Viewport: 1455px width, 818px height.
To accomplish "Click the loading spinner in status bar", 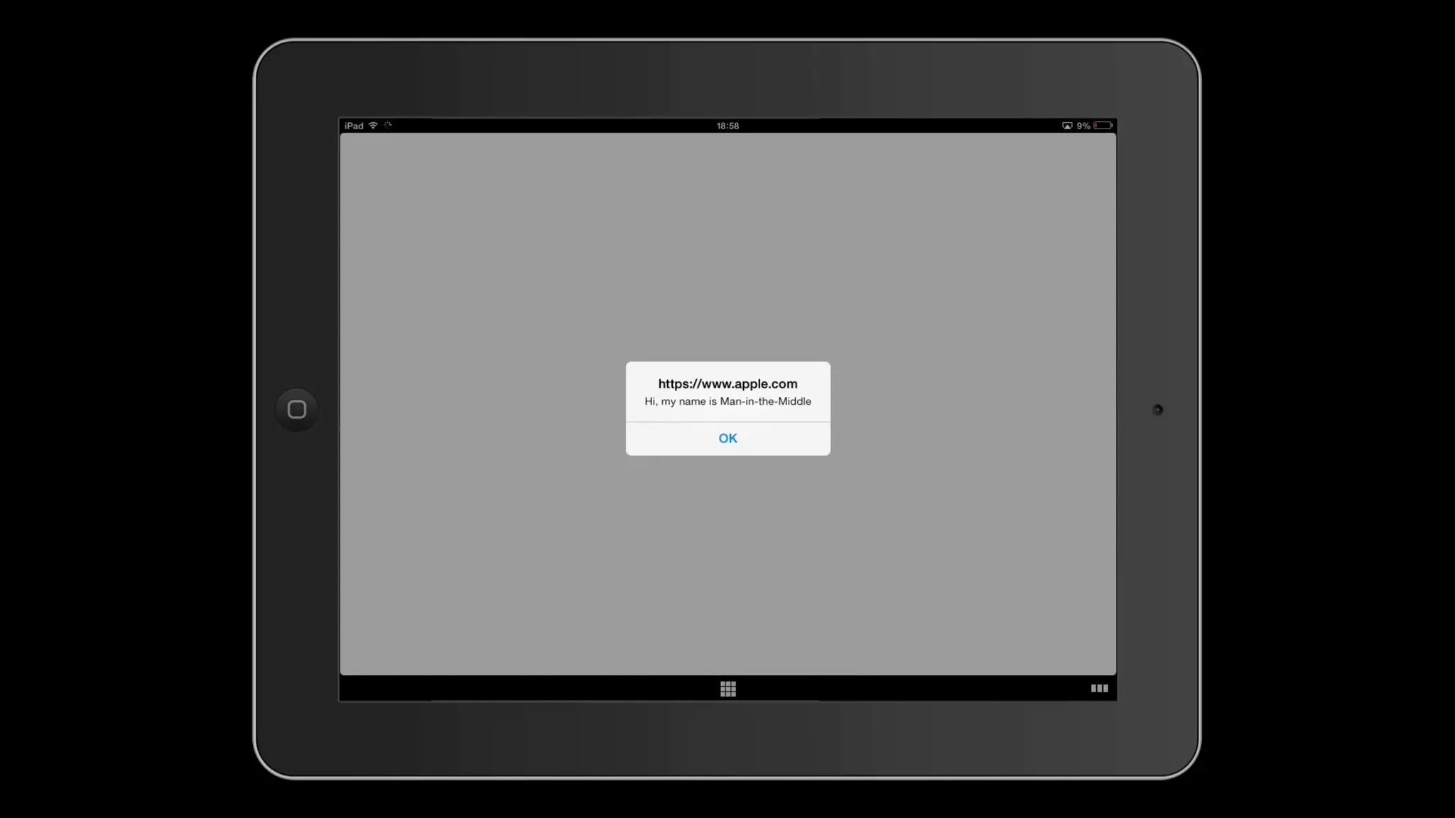I will pyautogui.click(x=388, y=125).
